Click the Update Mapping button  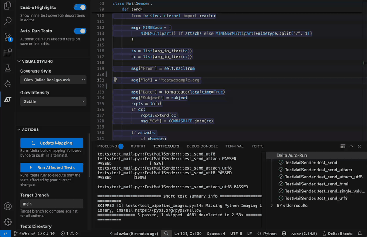[52, 143]
